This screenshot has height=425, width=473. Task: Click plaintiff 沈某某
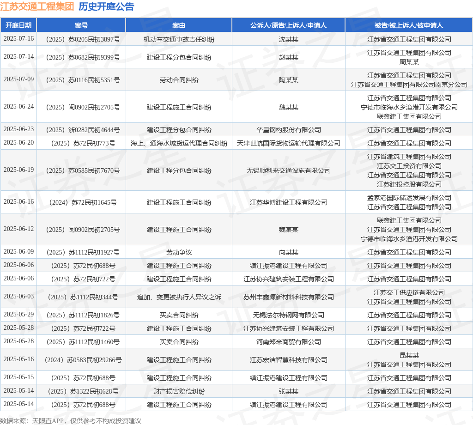pos(288,40)
